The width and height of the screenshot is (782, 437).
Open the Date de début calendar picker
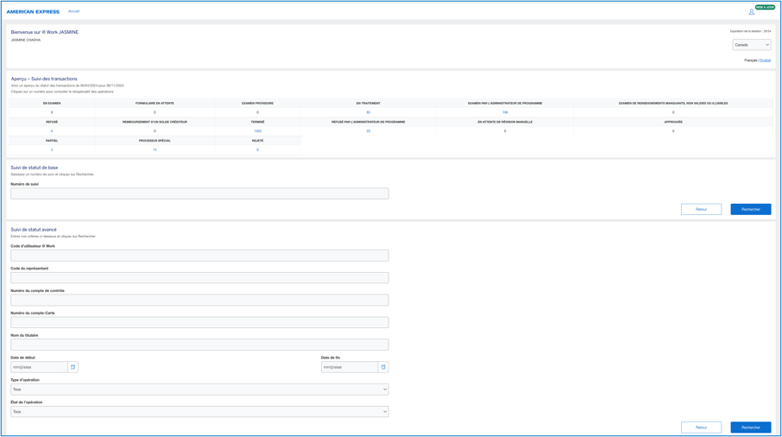73,367
